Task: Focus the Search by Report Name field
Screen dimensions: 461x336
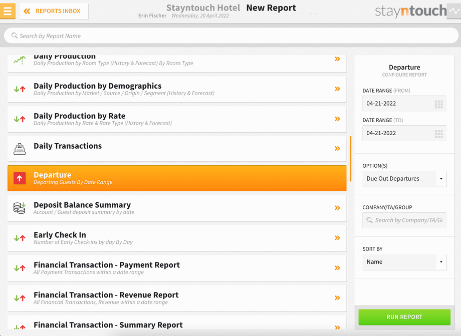Action: coord(231,36)
